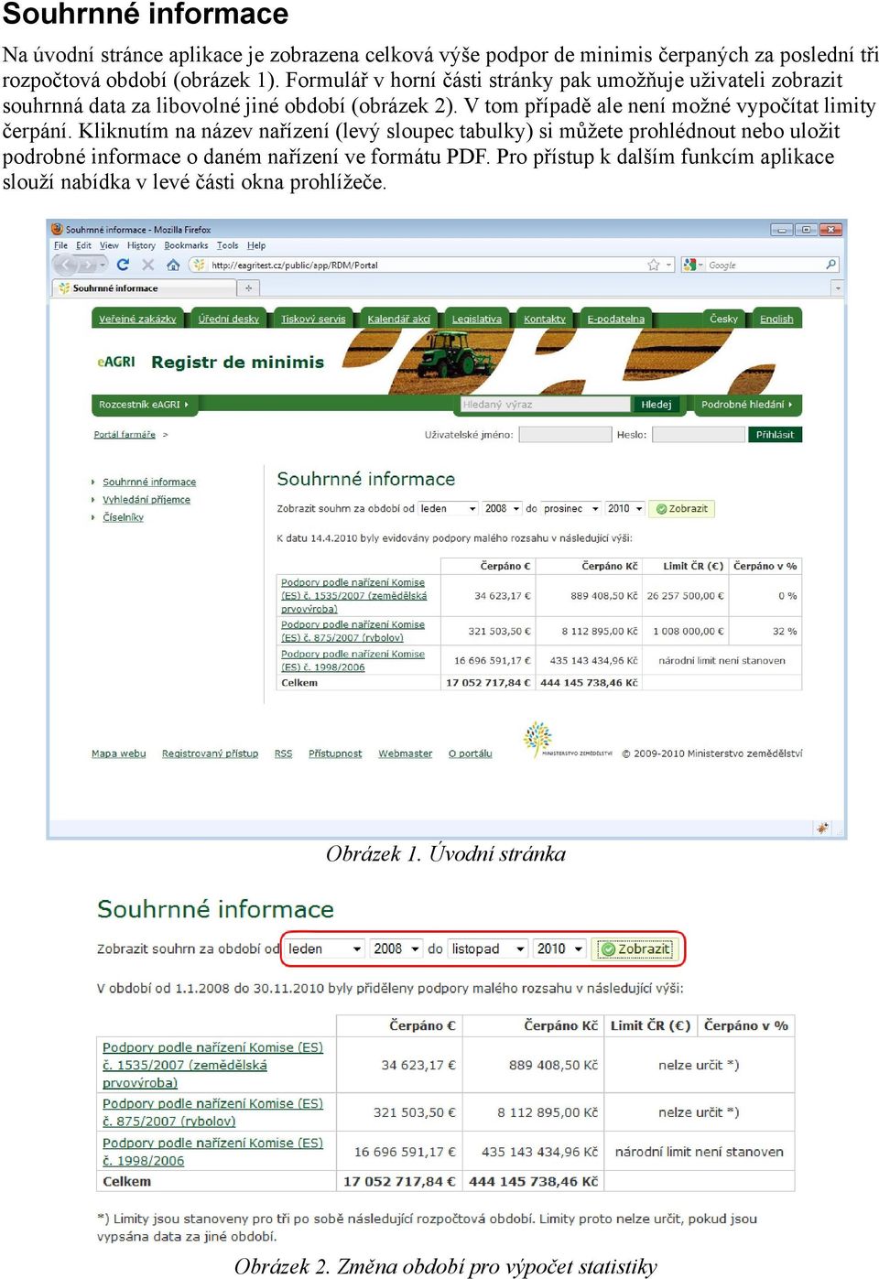This screenshot has width=879, height=1279.
Task: Open the '2008' year dropdown in Figure 1
Action: coord(502,508)
